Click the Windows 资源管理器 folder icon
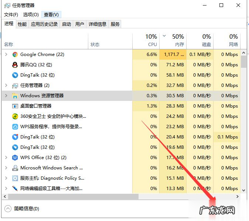 15,96
